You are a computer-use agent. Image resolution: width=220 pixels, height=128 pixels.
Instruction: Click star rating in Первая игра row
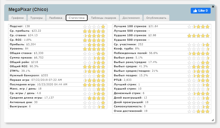(x=94, y=80)
